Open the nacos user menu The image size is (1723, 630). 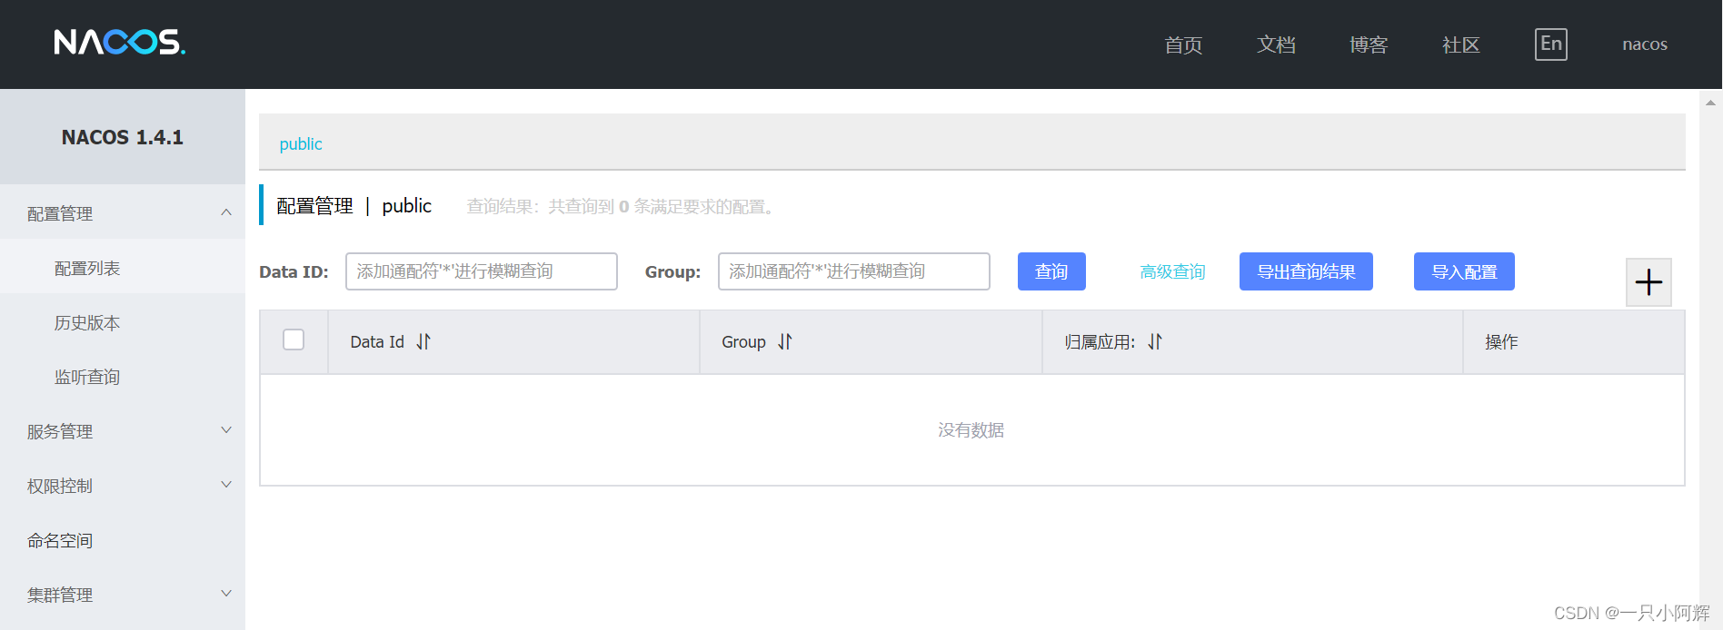[x=1645, y=44]
